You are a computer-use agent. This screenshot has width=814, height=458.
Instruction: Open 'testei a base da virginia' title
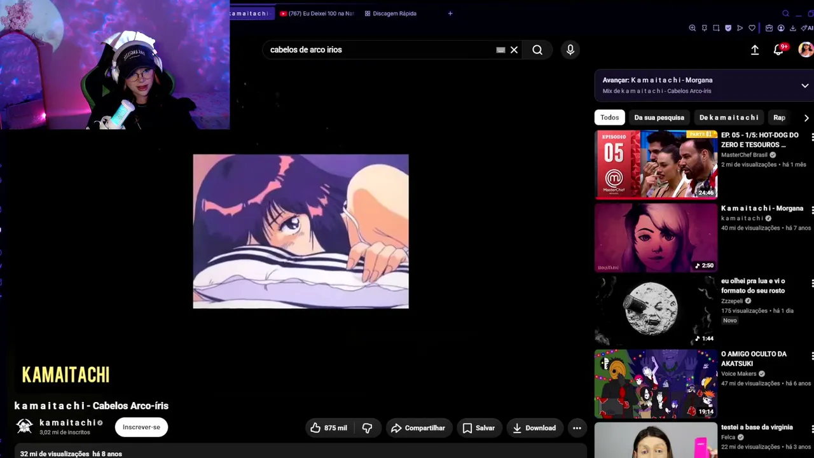pos(757,427)
